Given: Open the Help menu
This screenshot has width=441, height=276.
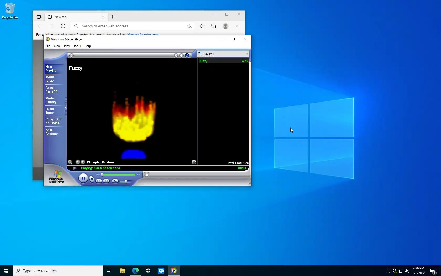Looking at the screenshot, I should pyautogui.click(x=87, y=46).
